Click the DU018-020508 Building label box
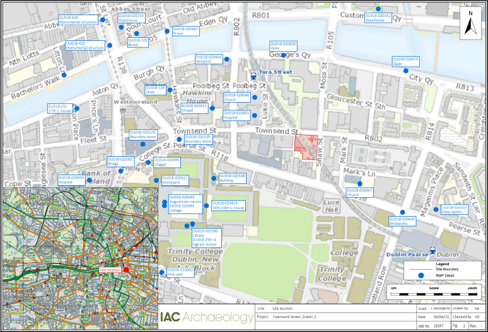 tap(232, 178)
